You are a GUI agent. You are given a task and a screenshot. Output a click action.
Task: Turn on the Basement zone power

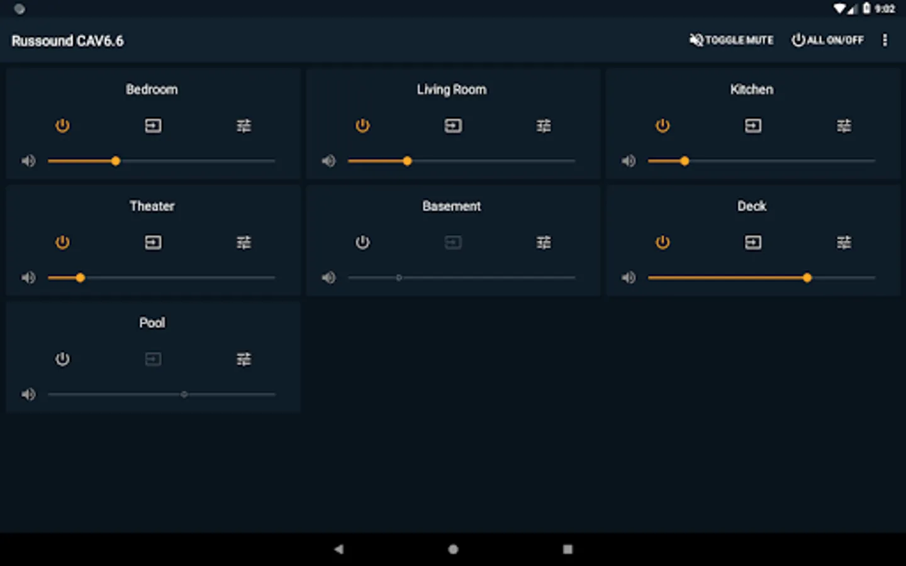click(x=362, y=242)
